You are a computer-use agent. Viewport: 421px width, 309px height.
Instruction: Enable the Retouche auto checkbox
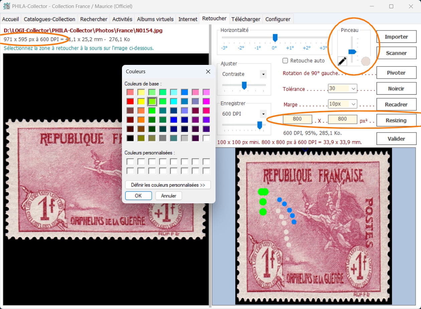(x=285, y=61)
